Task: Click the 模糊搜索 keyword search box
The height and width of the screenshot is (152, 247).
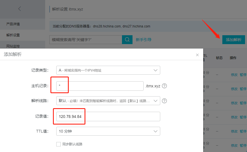Action: [86, 40]
